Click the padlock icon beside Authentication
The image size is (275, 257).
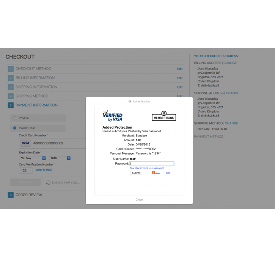pos(130,101)
